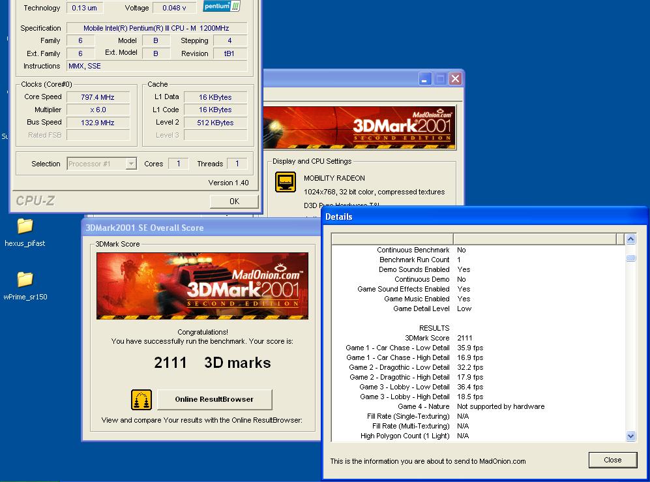The width and height of the screenshot is (650, 482).
Task: Click the Specification field Mobile Intel Pentium III
Action: click(x=156, y=28)
